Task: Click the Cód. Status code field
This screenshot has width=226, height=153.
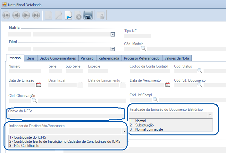Action: pos(186,71)
